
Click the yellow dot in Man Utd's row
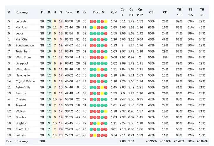pos(95,27)
